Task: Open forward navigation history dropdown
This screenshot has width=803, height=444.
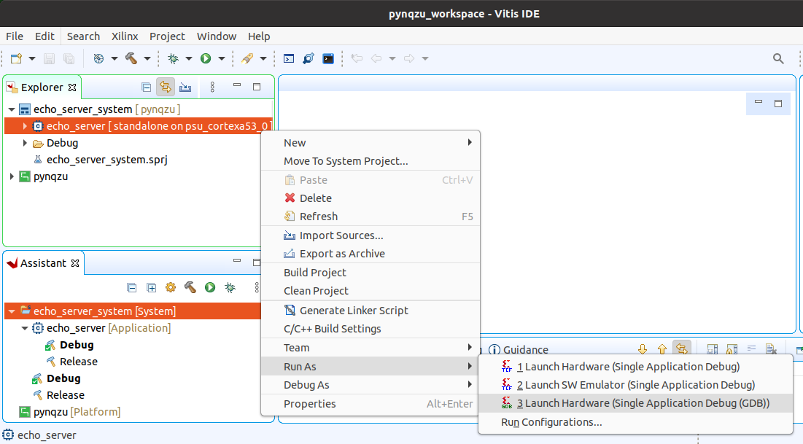Action: [425, 58]
